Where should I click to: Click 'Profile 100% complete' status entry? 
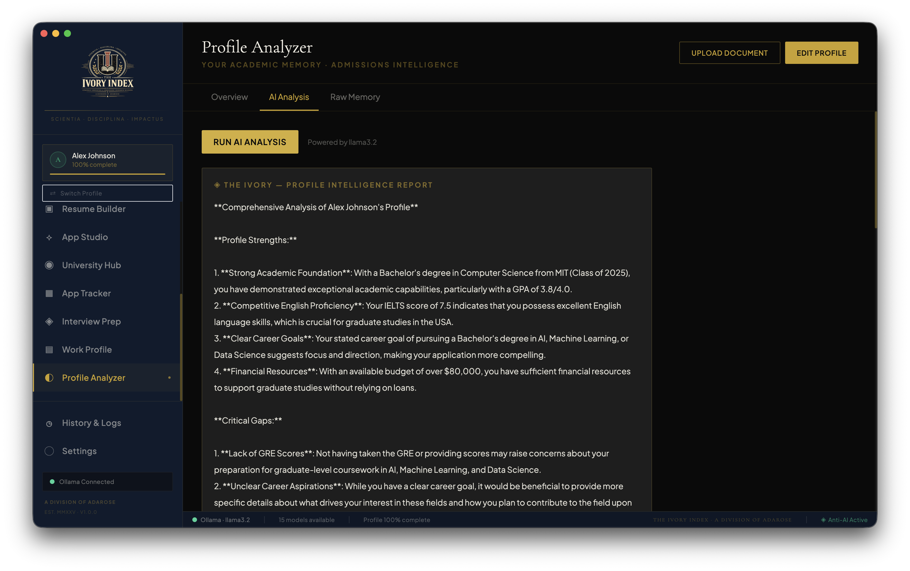tap(396, 520)
